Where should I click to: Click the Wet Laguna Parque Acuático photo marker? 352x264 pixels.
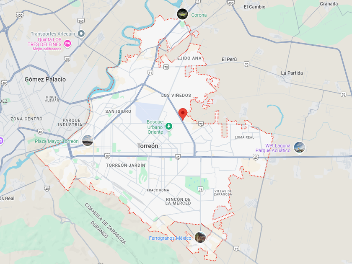(x=300, y=148)
